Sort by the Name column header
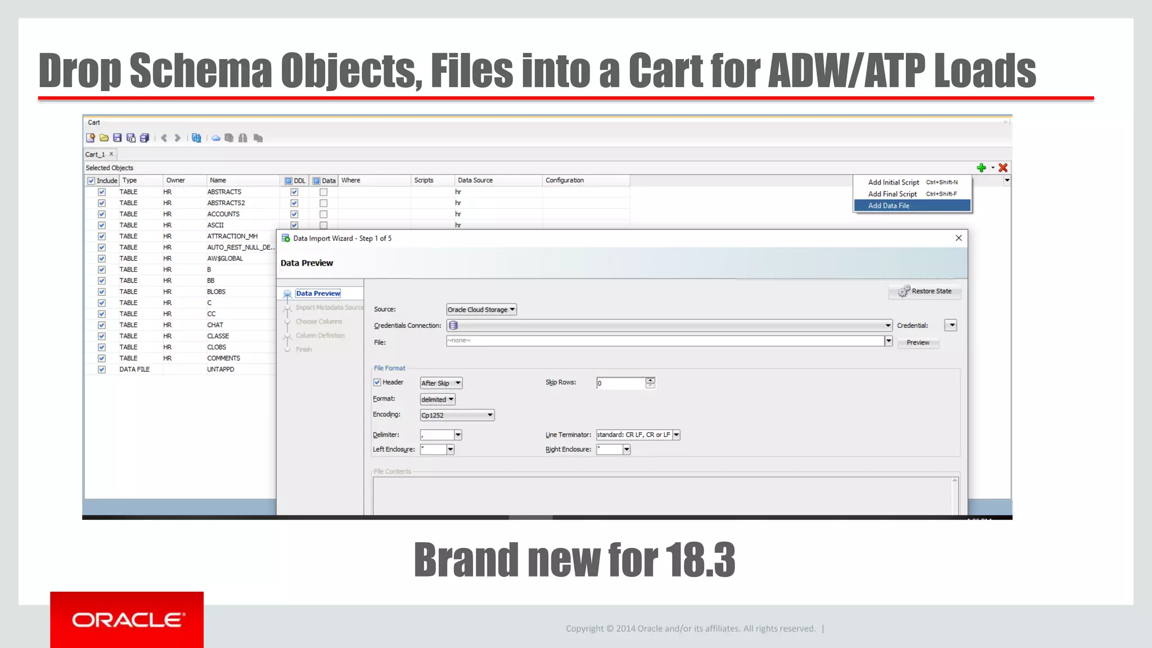Image resolution: width=1152 pixels, height=648 pixels. click(x=243, y=181)
